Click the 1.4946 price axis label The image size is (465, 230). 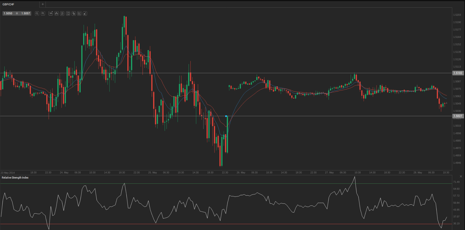[457, 163]
